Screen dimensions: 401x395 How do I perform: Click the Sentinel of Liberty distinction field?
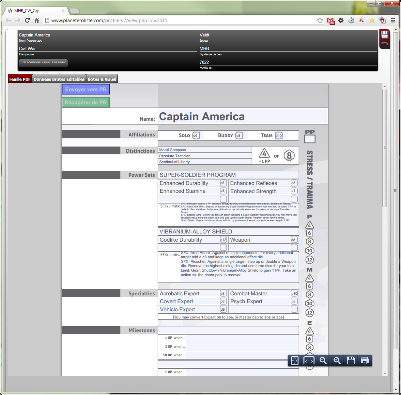tap(205, 162)
